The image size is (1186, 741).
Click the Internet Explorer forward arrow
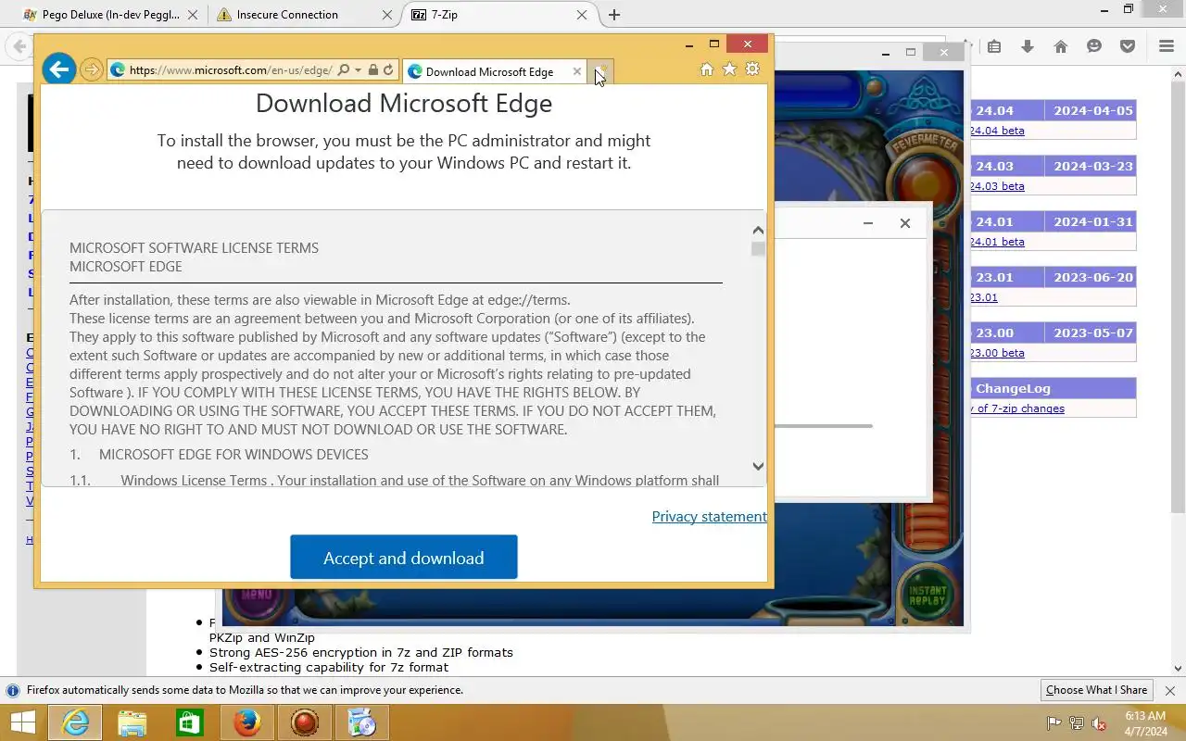coord(91,70)
